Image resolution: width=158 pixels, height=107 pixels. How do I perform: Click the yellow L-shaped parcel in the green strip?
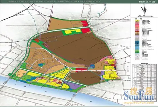pos(73,31)
